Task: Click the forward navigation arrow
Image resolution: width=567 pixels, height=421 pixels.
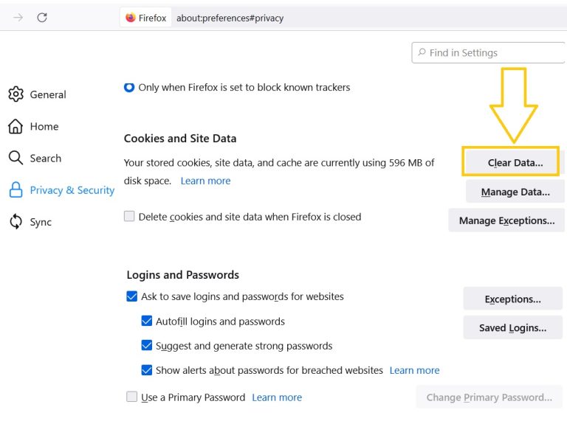Action: (18, 18)
